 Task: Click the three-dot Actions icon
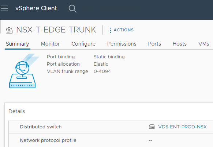110,30
